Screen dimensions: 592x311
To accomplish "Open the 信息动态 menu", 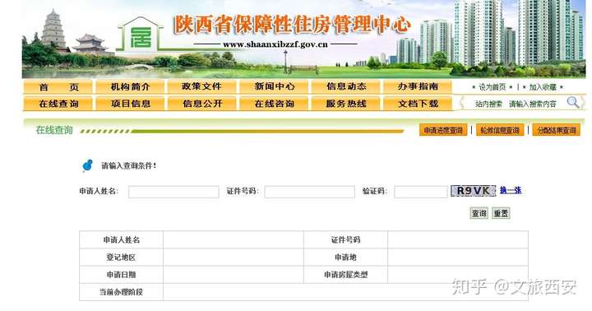I will point(346,87).
